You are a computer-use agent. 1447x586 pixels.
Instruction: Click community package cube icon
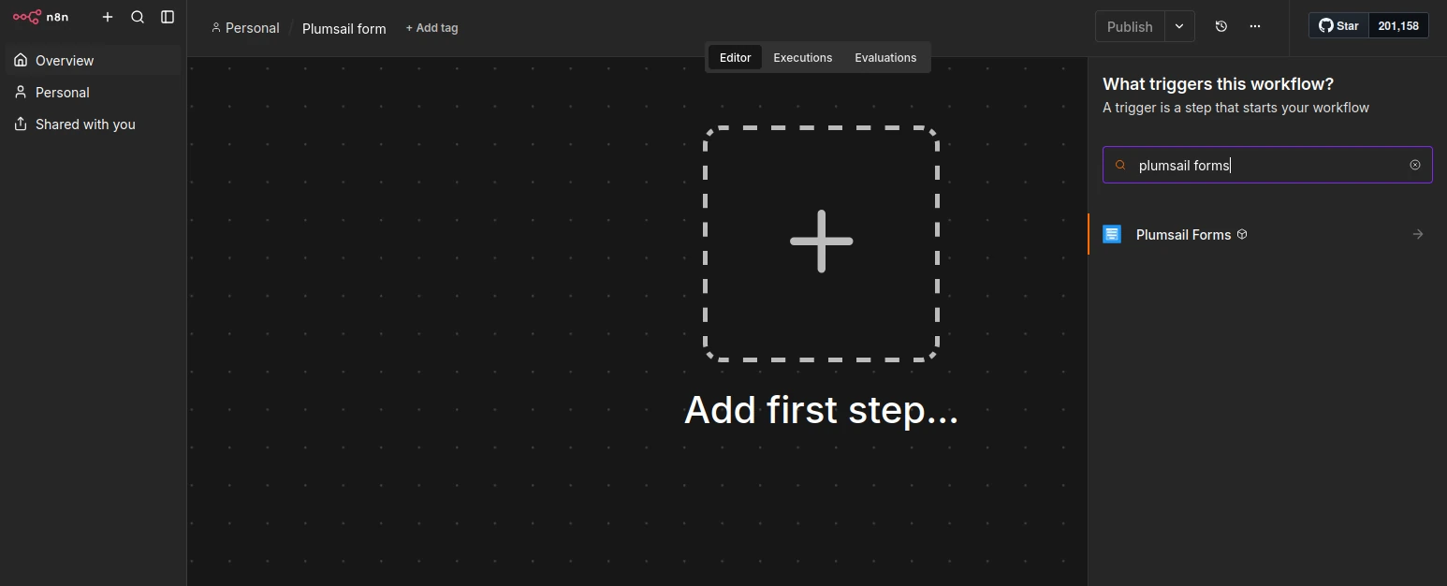[x=1242, y=234]
